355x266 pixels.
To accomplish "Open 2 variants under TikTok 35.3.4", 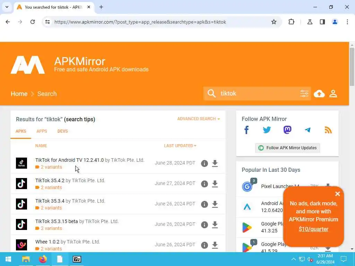I will click(x=51, y=208).
